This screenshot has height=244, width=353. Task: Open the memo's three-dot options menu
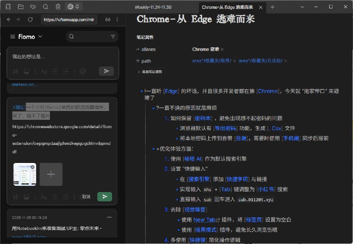(x=109, y=217)
